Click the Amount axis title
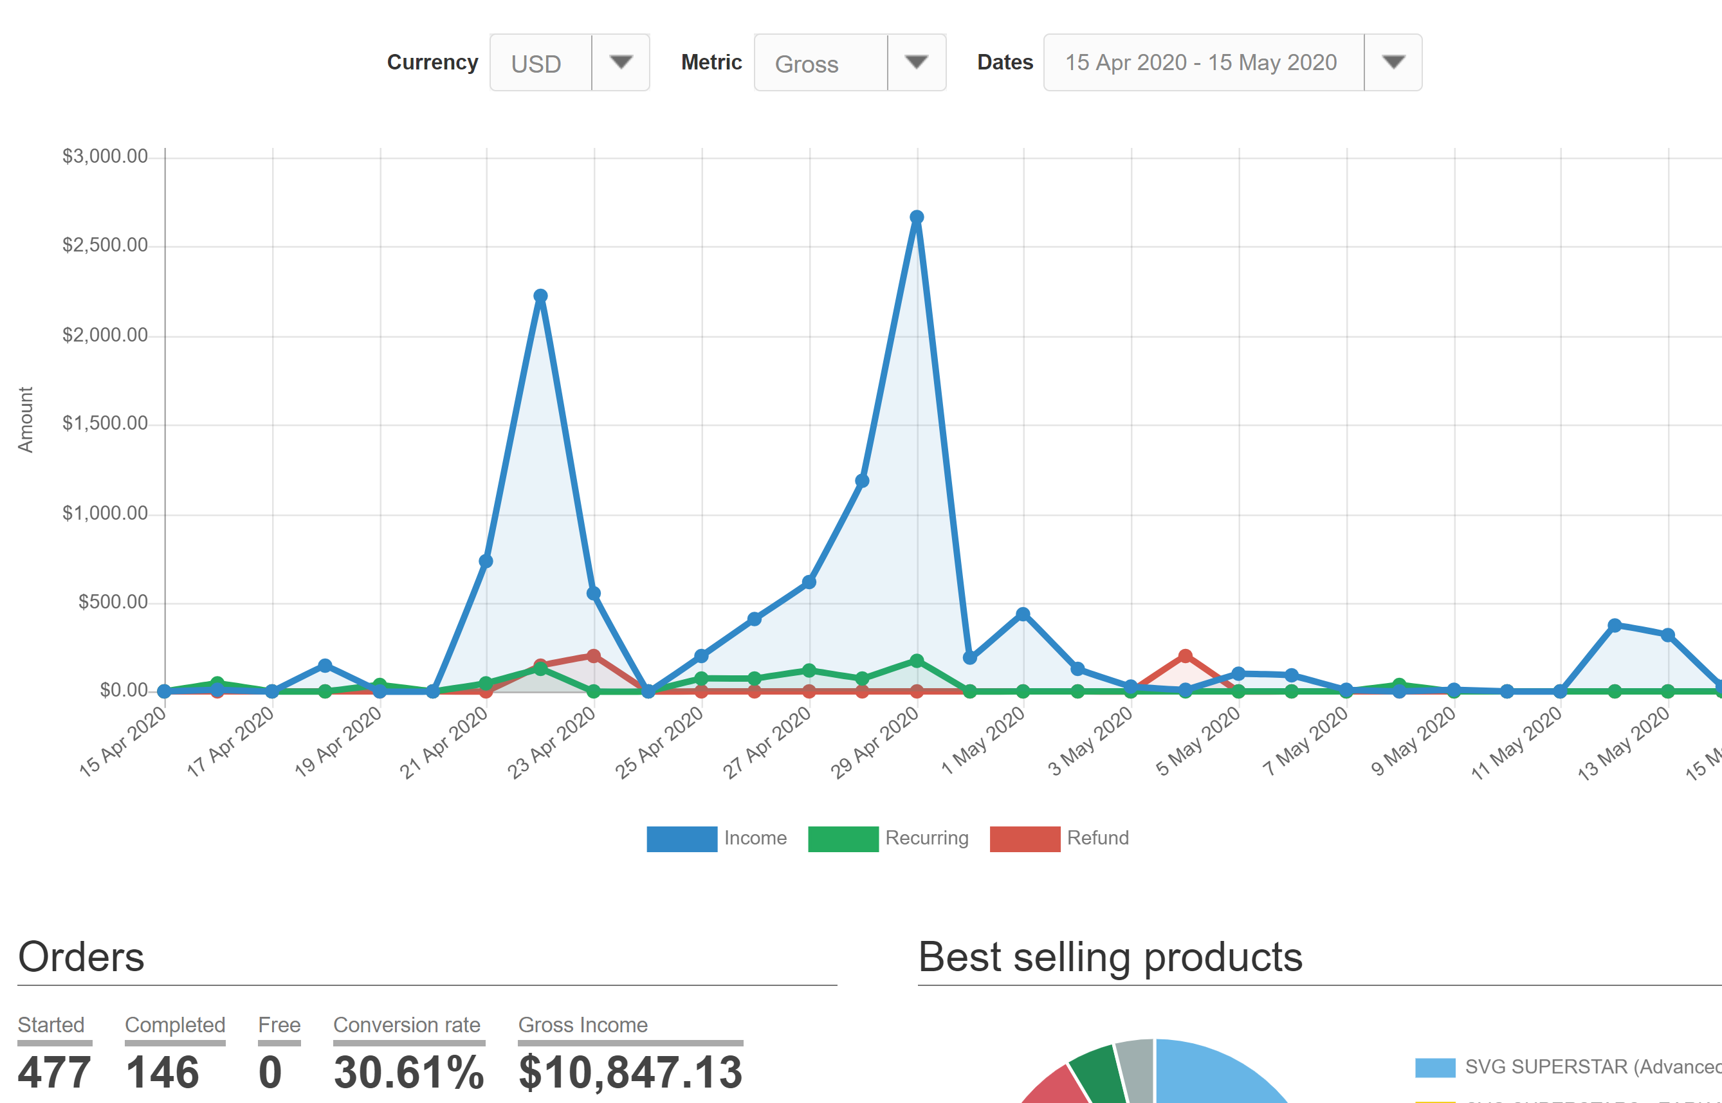Viewport: 1722px width, 1103px height. 26,420
